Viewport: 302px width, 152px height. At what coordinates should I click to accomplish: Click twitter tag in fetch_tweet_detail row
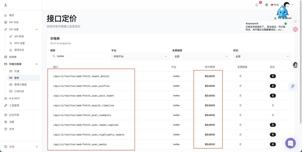176,76
